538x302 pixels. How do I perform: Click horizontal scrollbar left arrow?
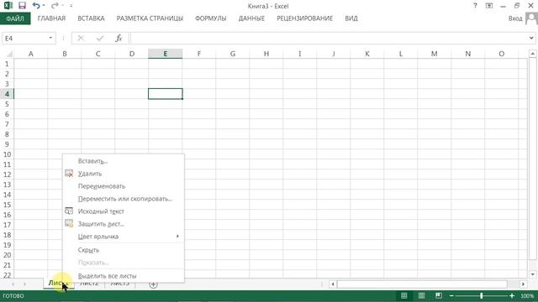(x=333, y=284)
